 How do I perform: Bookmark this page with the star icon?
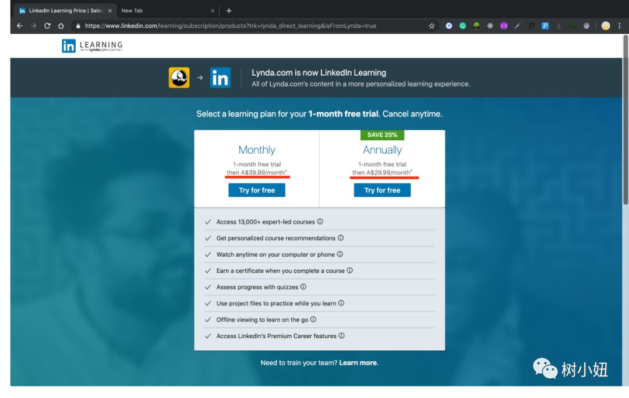(x=432, y=26)
